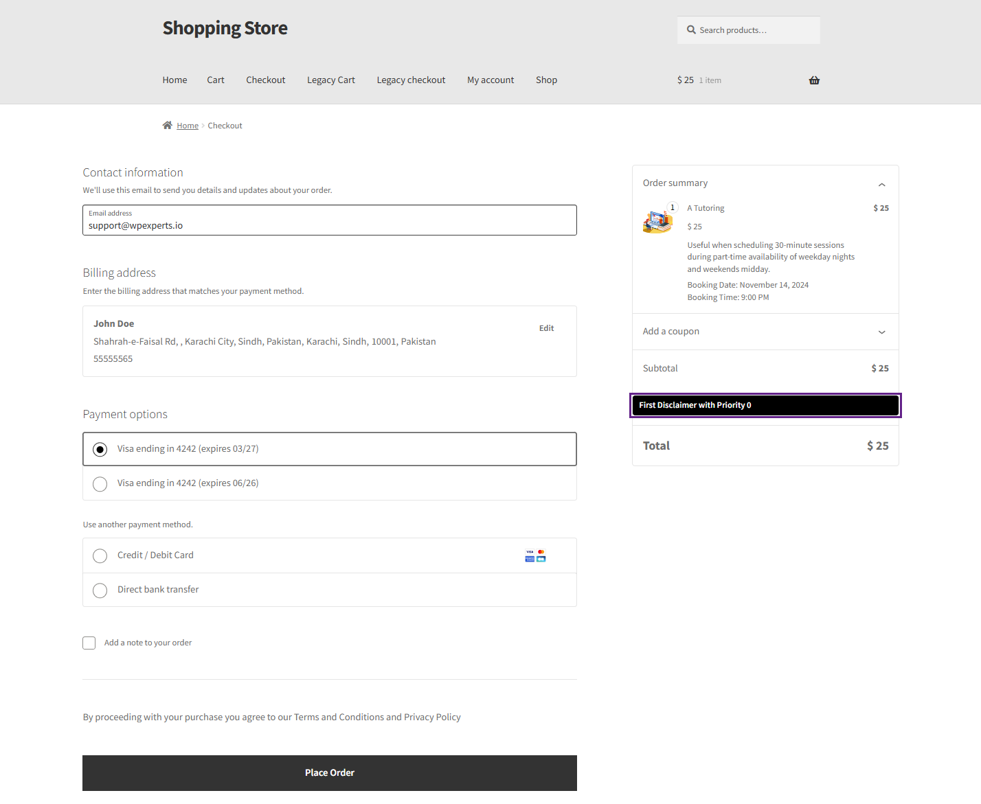The width and height of the screenshot is (981, 804).
Task: Click the search magnifier icon
Action: point(691,30)
